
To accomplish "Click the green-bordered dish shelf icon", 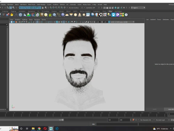I will coord(37,15).
